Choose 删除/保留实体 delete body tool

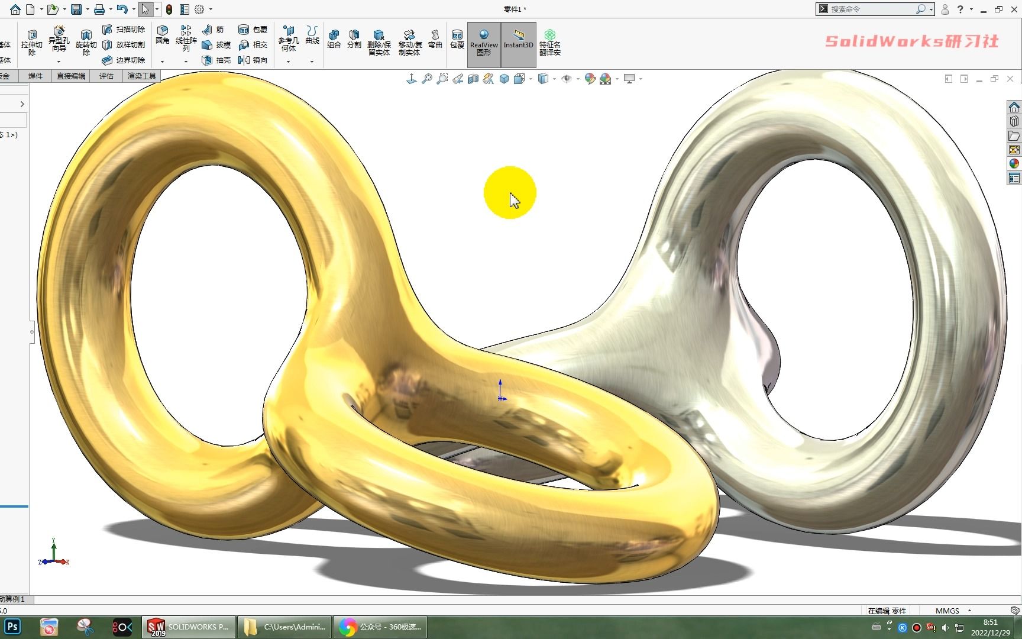(x=379, y=43)
